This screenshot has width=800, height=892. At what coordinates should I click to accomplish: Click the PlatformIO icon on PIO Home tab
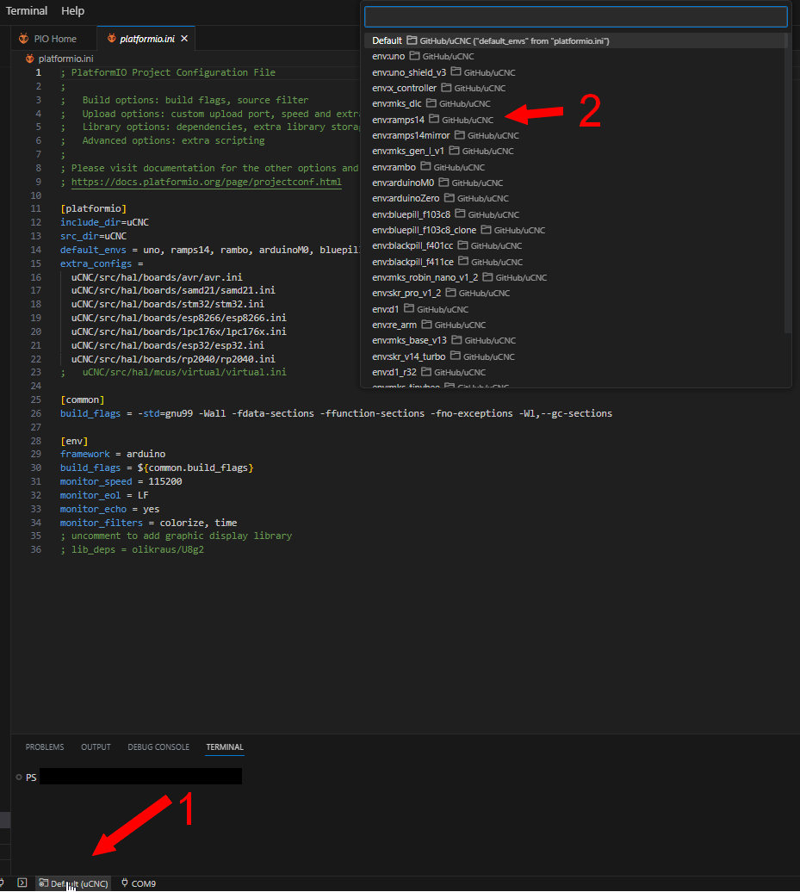(22, 38)
